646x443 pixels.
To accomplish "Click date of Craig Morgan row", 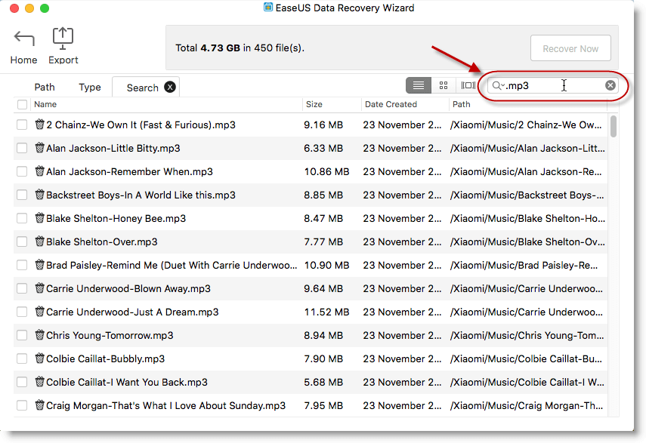I will tap(402, 406).
